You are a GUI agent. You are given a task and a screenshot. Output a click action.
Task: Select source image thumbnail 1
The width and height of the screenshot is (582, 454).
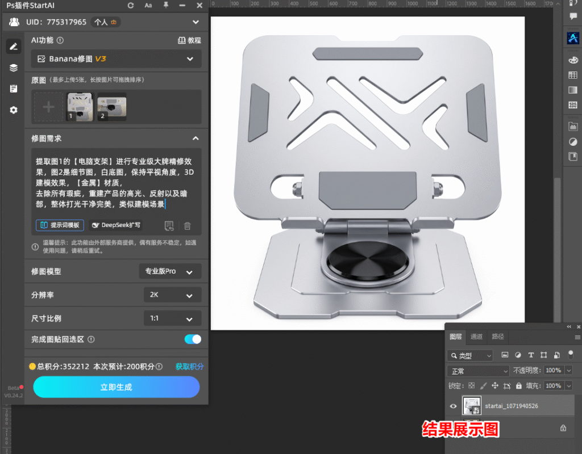coord(80,107)
